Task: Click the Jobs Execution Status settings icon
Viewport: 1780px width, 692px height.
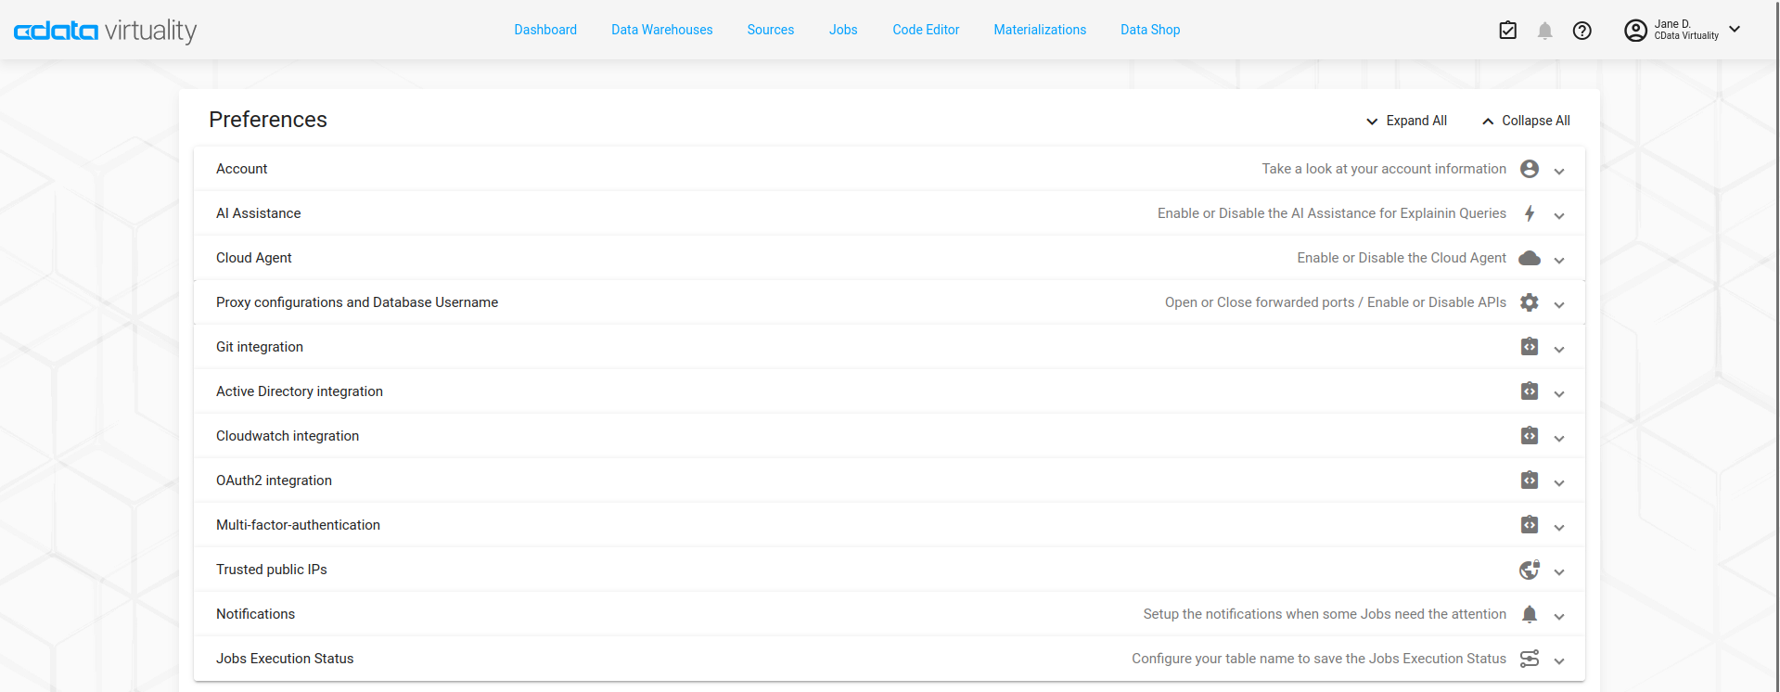Action: click(x=1529, y=659)
